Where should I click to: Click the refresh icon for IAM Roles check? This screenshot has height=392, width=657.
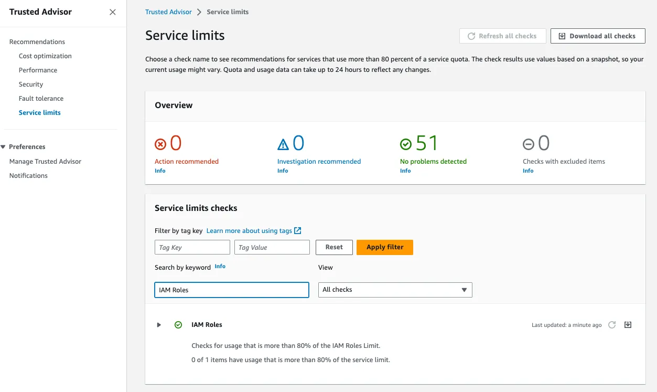(x=612, y=325)
